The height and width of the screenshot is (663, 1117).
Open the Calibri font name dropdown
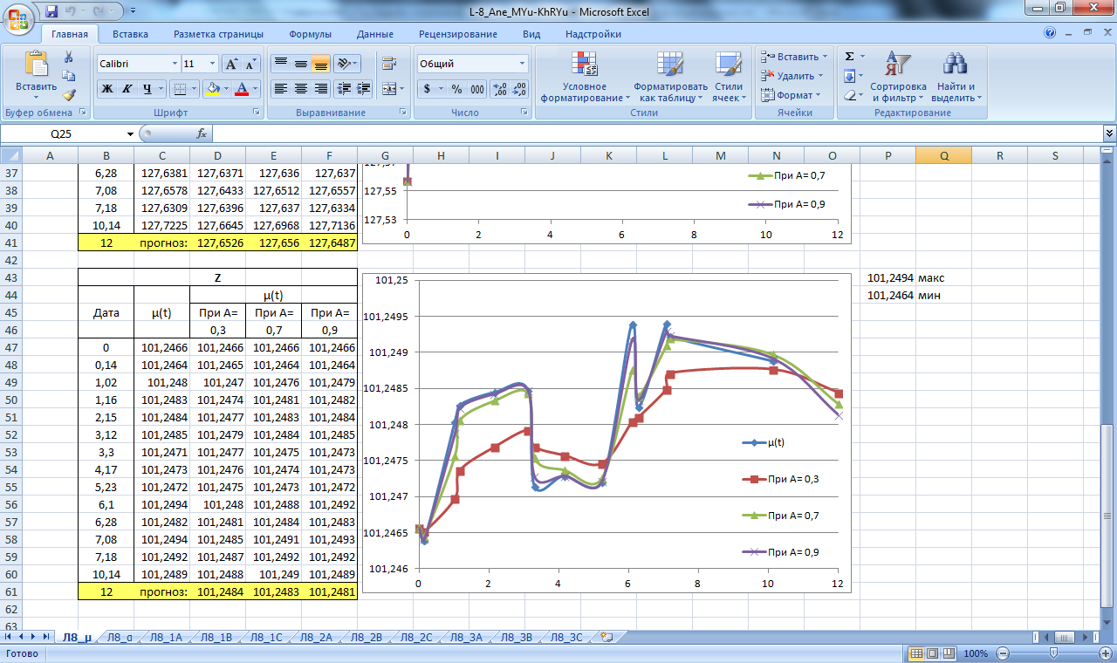(x=173, y=64)
